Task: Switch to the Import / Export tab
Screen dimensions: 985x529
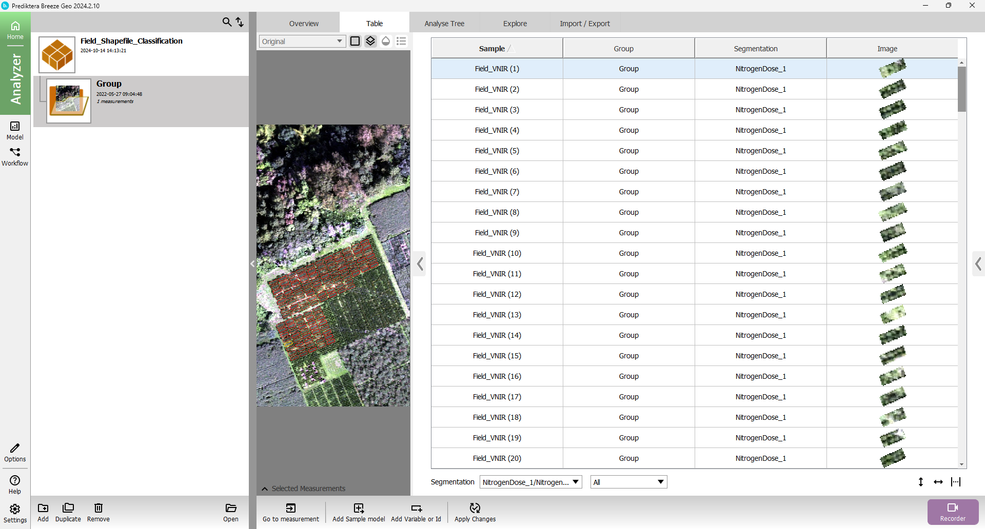Action: click(584, 24)
